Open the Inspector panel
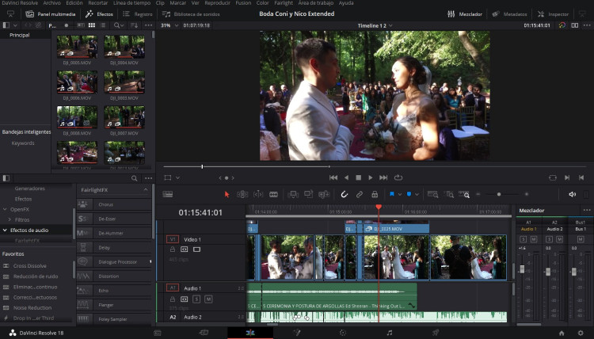The height and width of the screenshot is (339, 594). 554,14
